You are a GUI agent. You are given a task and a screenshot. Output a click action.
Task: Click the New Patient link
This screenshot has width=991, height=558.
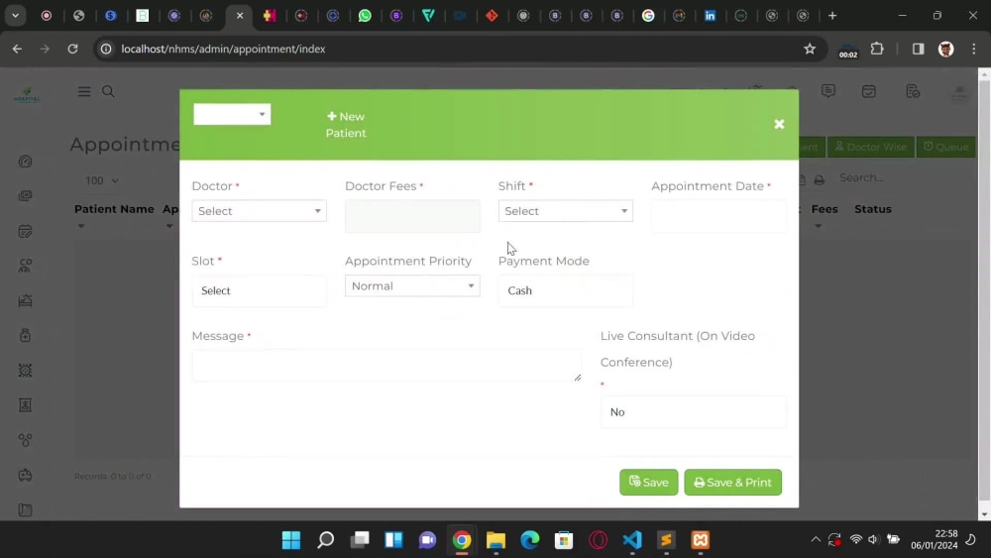pyautogui.click(x=346, y=125)
